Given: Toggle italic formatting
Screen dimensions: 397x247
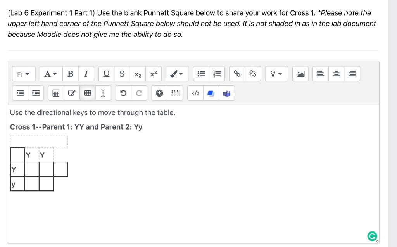Looking at the screenshot, I should (x=86, y=74).
